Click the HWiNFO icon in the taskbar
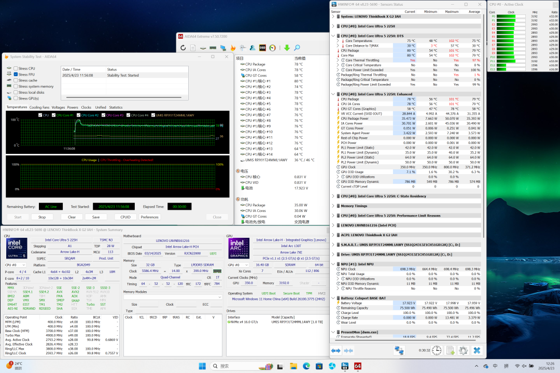This screenshot has width=560, height=373. click(x=345, y=366)
